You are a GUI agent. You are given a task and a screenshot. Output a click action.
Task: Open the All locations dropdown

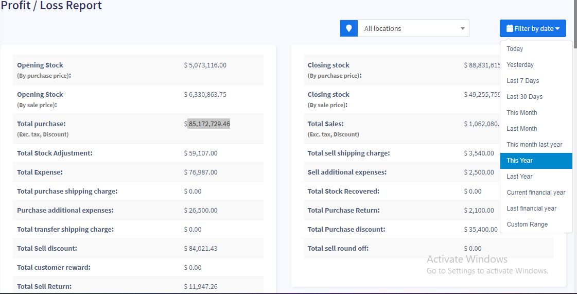(x=413, y=28)
